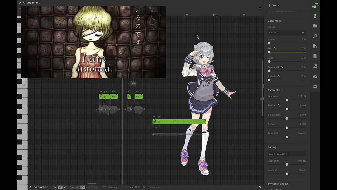Click the chevron below Arrangement header
337x190 pixels.
click(20, 8)
